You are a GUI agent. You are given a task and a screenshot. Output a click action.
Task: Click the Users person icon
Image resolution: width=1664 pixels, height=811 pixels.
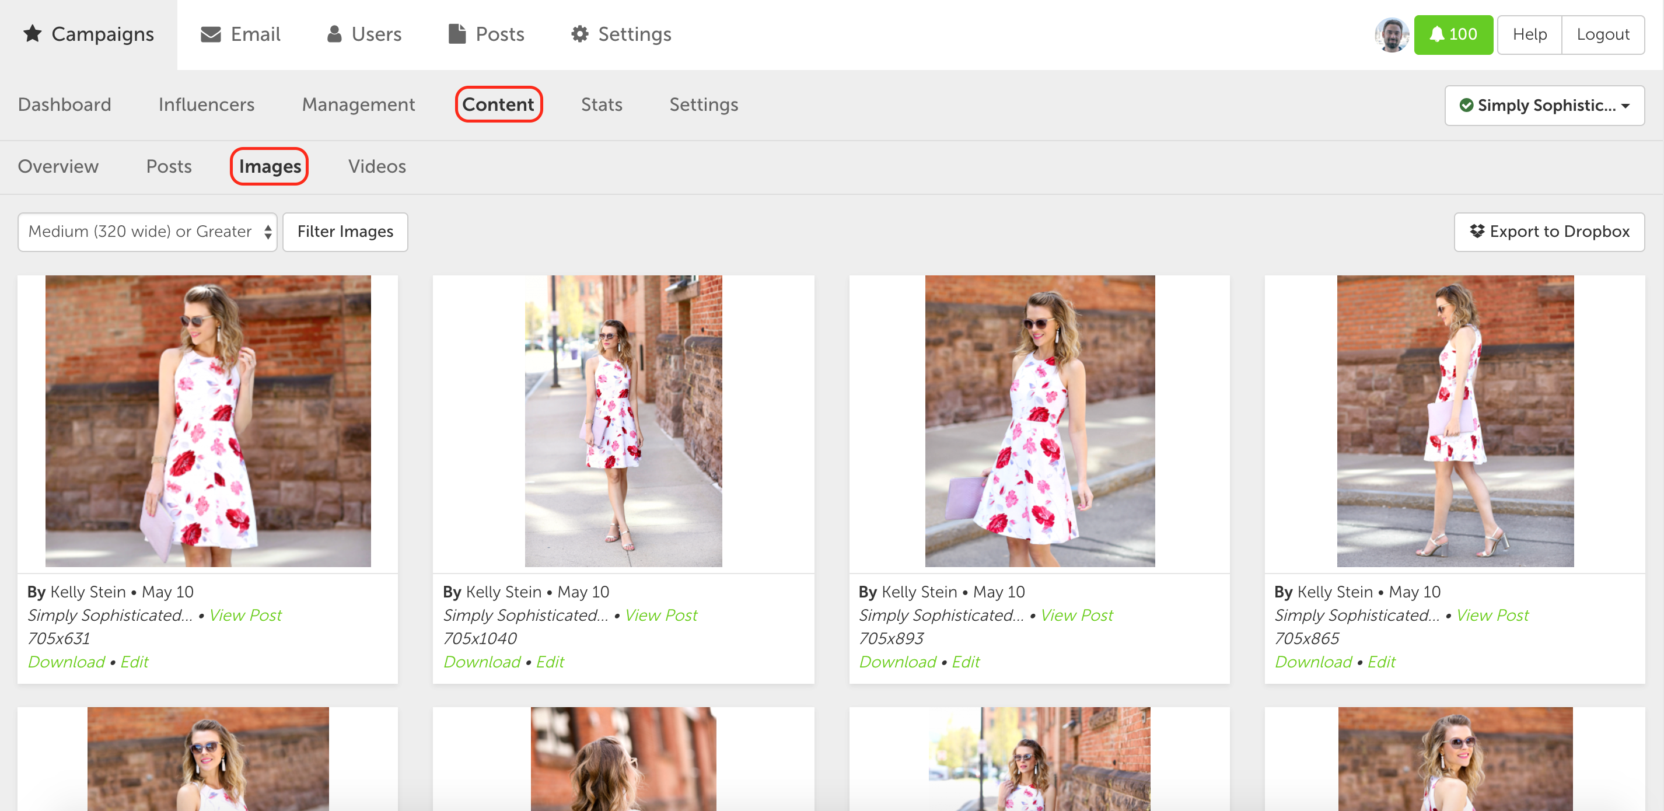pyautogui.click(x=334, y=34)
